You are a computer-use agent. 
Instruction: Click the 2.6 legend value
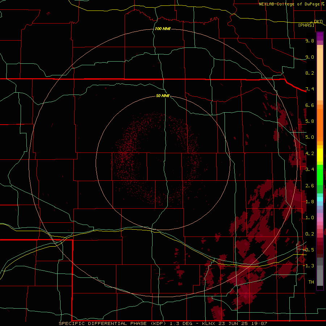(x=310, y=186)
